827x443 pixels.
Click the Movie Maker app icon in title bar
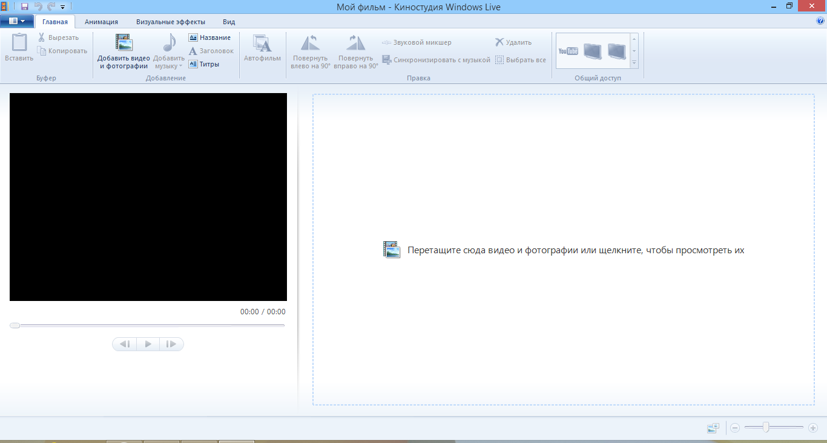tap(4, 7)
